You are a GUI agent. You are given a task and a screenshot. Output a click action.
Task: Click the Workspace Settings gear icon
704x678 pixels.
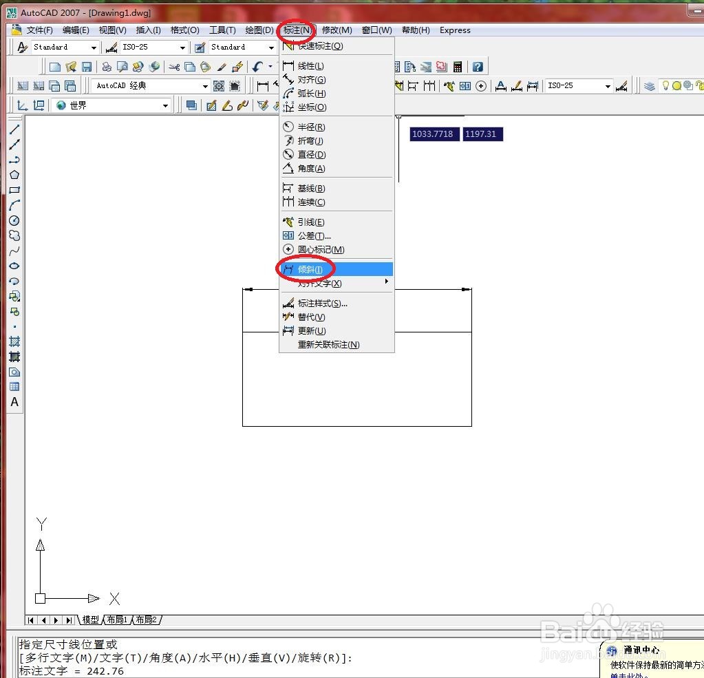coord(219,86)
